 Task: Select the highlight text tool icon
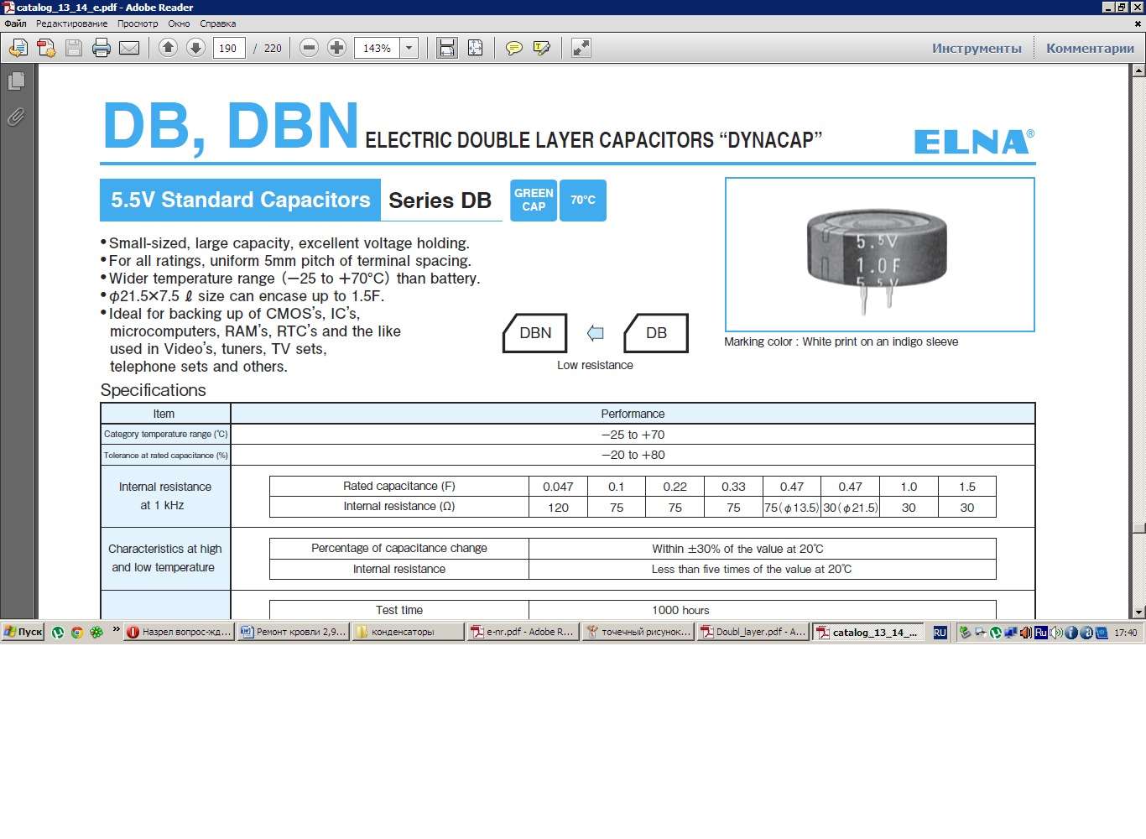(542, 48)
